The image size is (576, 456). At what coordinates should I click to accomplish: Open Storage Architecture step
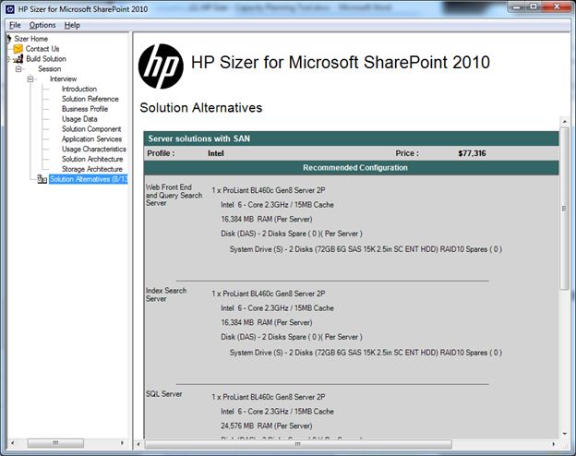(91, 169)
